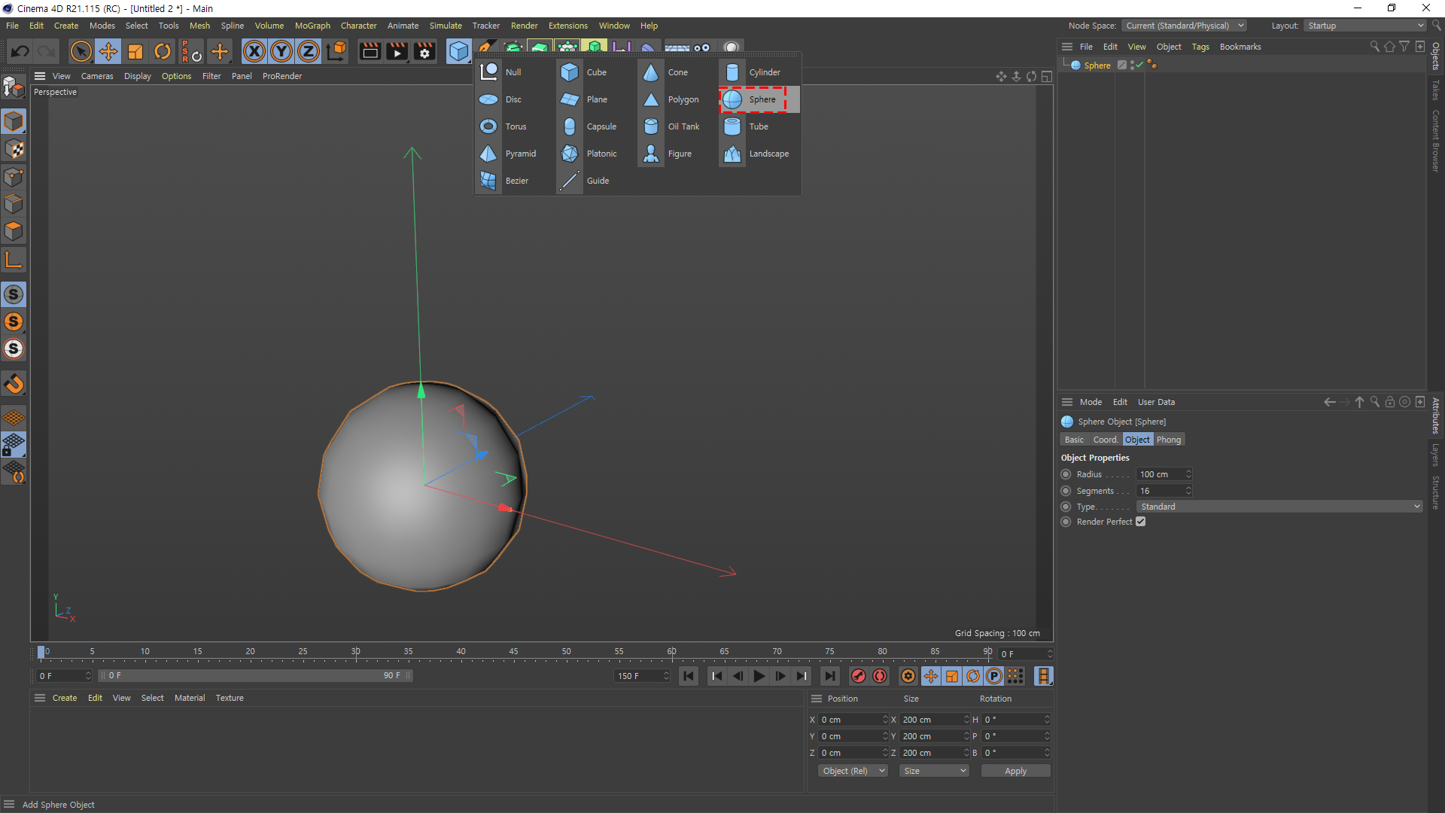This screenshot has height=813, width=1445.
Task: Toggle the X-axis lock button
Action: click(254, 51)
